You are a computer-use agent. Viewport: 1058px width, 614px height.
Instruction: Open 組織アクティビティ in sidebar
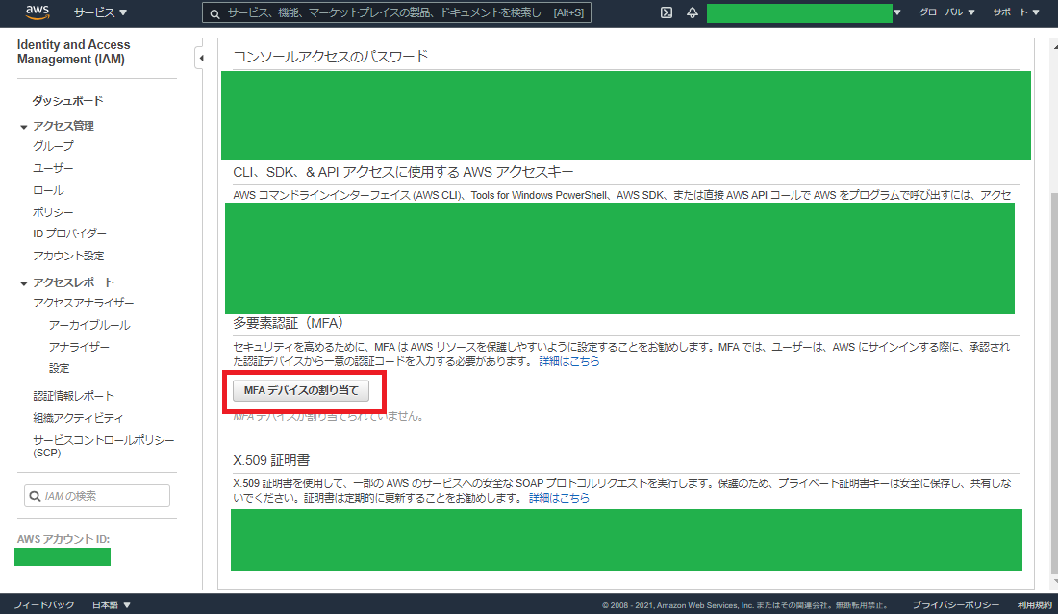(78, 418)
